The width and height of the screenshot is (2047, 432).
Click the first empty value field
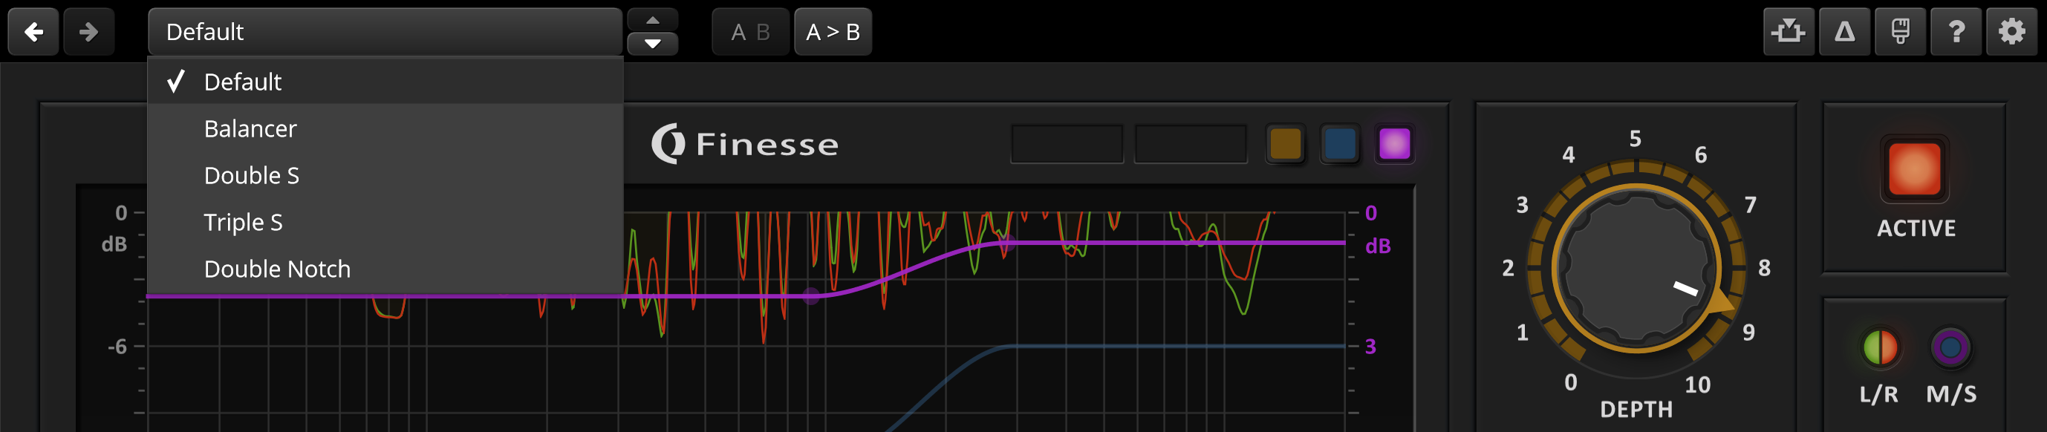(x=1067, y=145)
